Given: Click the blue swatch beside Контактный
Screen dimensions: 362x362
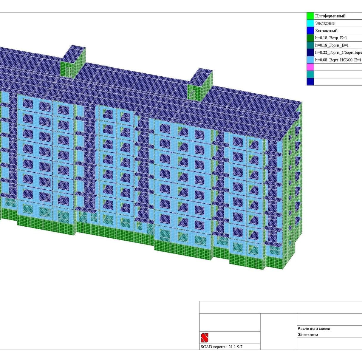Looking at the screenshot, I should click(310, 30).
